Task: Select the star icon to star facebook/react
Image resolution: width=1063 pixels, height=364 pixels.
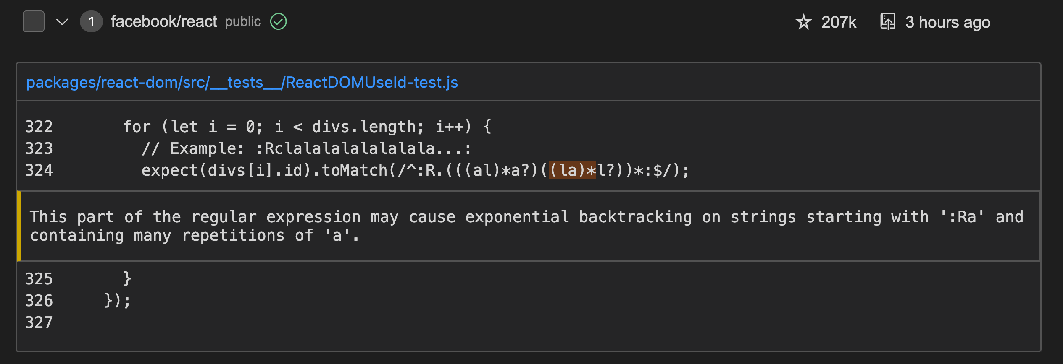Action: pyautogui.click(x=804, y=22)
